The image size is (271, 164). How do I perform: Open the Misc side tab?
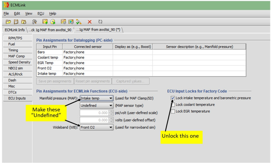point(18,86)
